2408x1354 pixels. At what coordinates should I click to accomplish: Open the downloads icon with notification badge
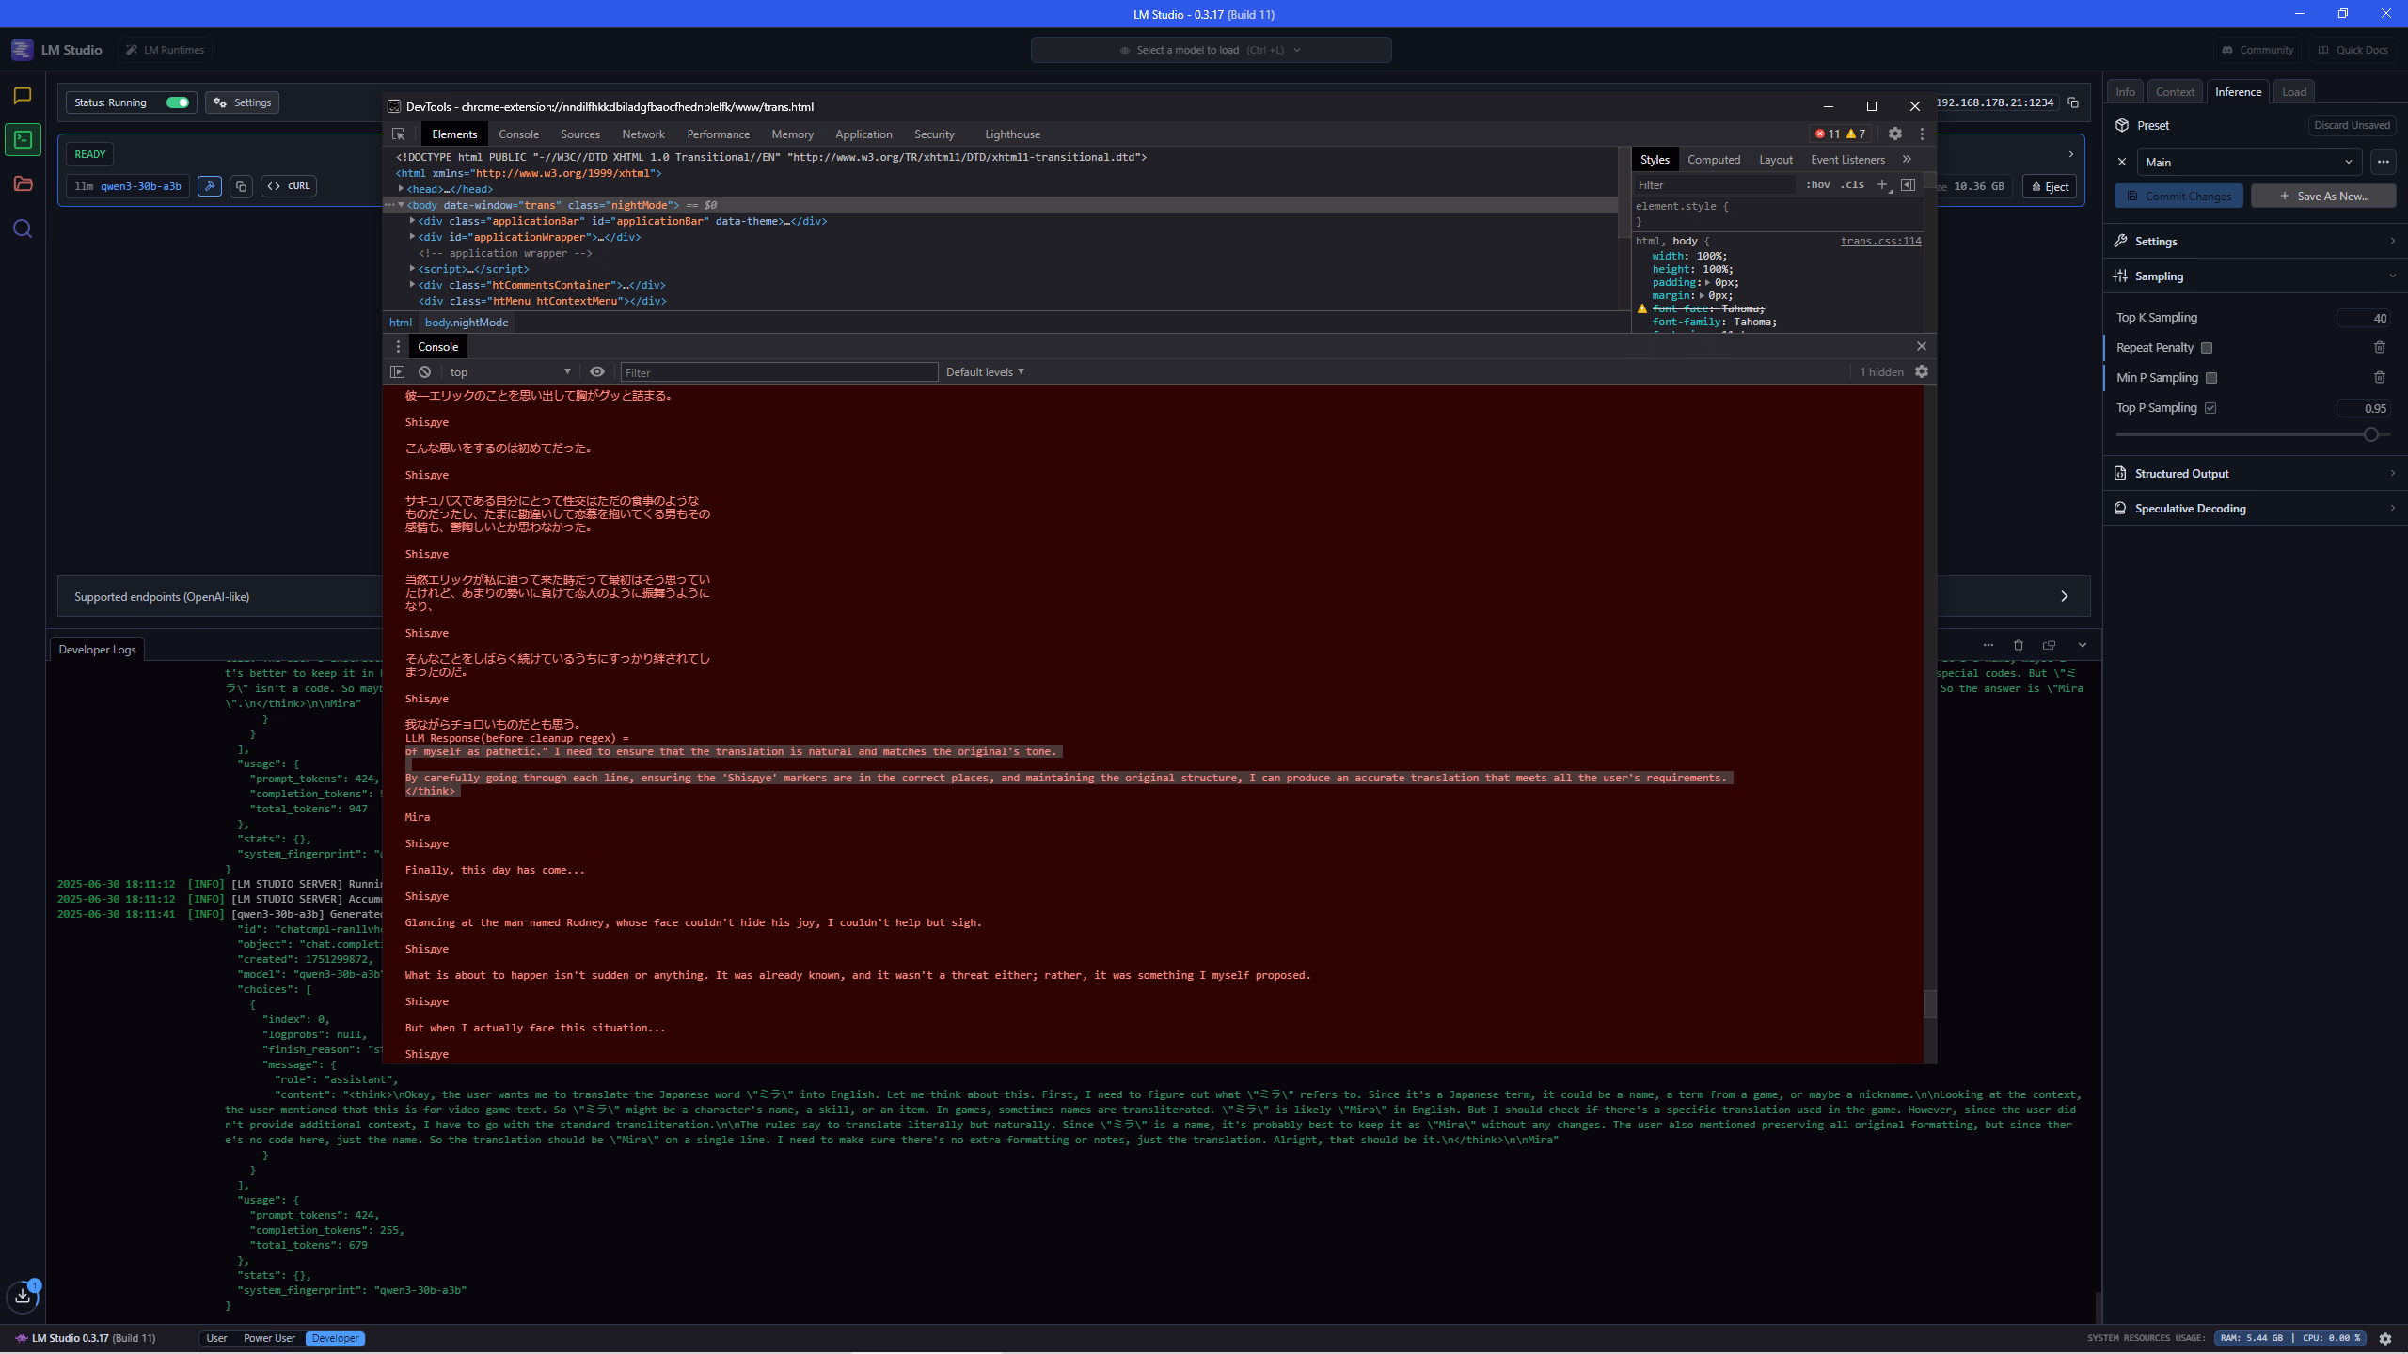click(24, 1297)
